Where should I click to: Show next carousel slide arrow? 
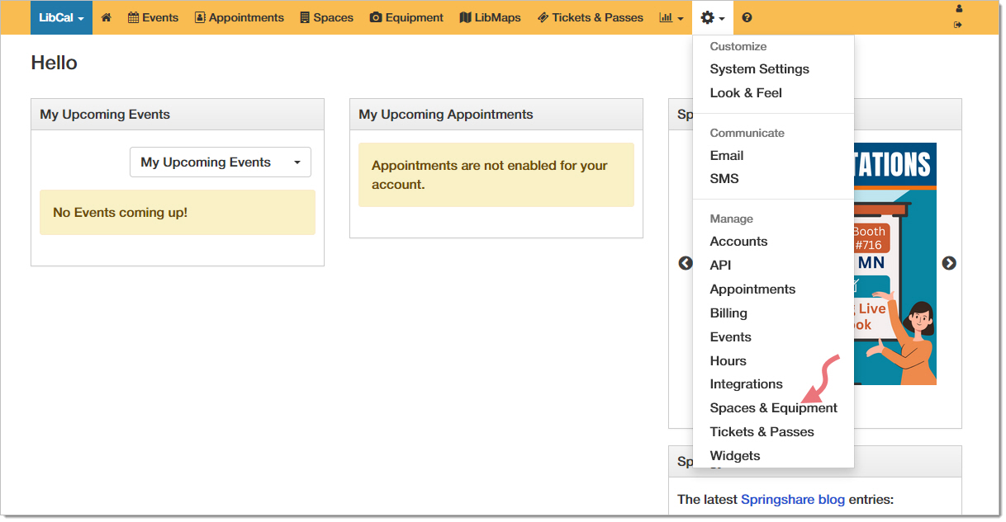[949, 263]
